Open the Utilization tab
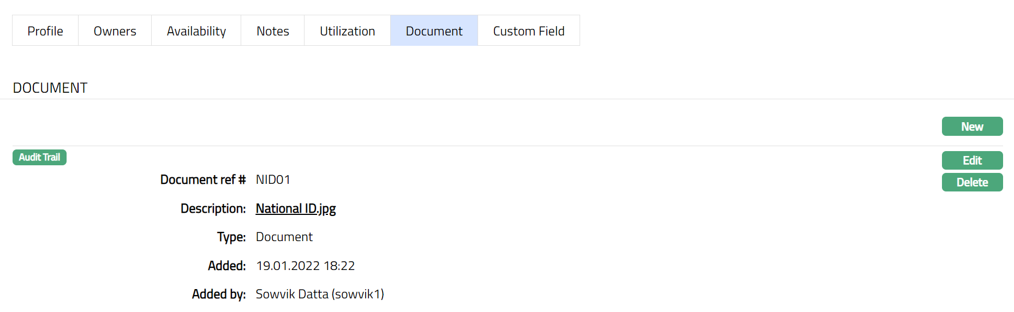The width and height of the screenshot is (1014, 312). click(347, 31)
